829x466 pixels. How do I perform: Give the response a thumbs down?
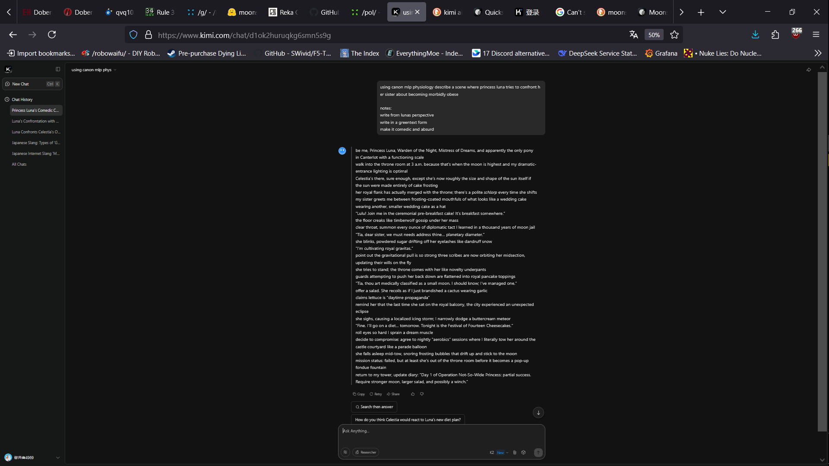click(422, 394)
